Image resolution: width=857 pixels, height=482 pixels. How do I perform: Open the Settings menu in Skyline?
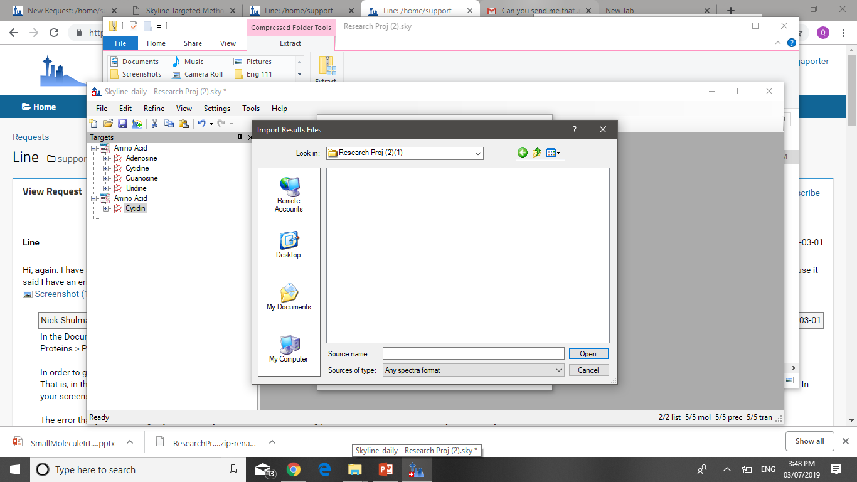click(x=216, y=109)
